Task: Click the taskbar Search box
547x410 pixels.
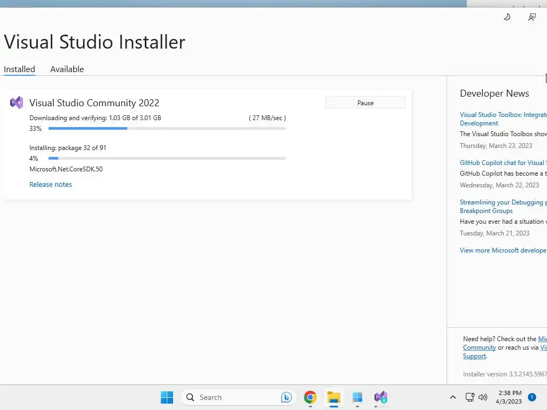Action: [238, 397]
